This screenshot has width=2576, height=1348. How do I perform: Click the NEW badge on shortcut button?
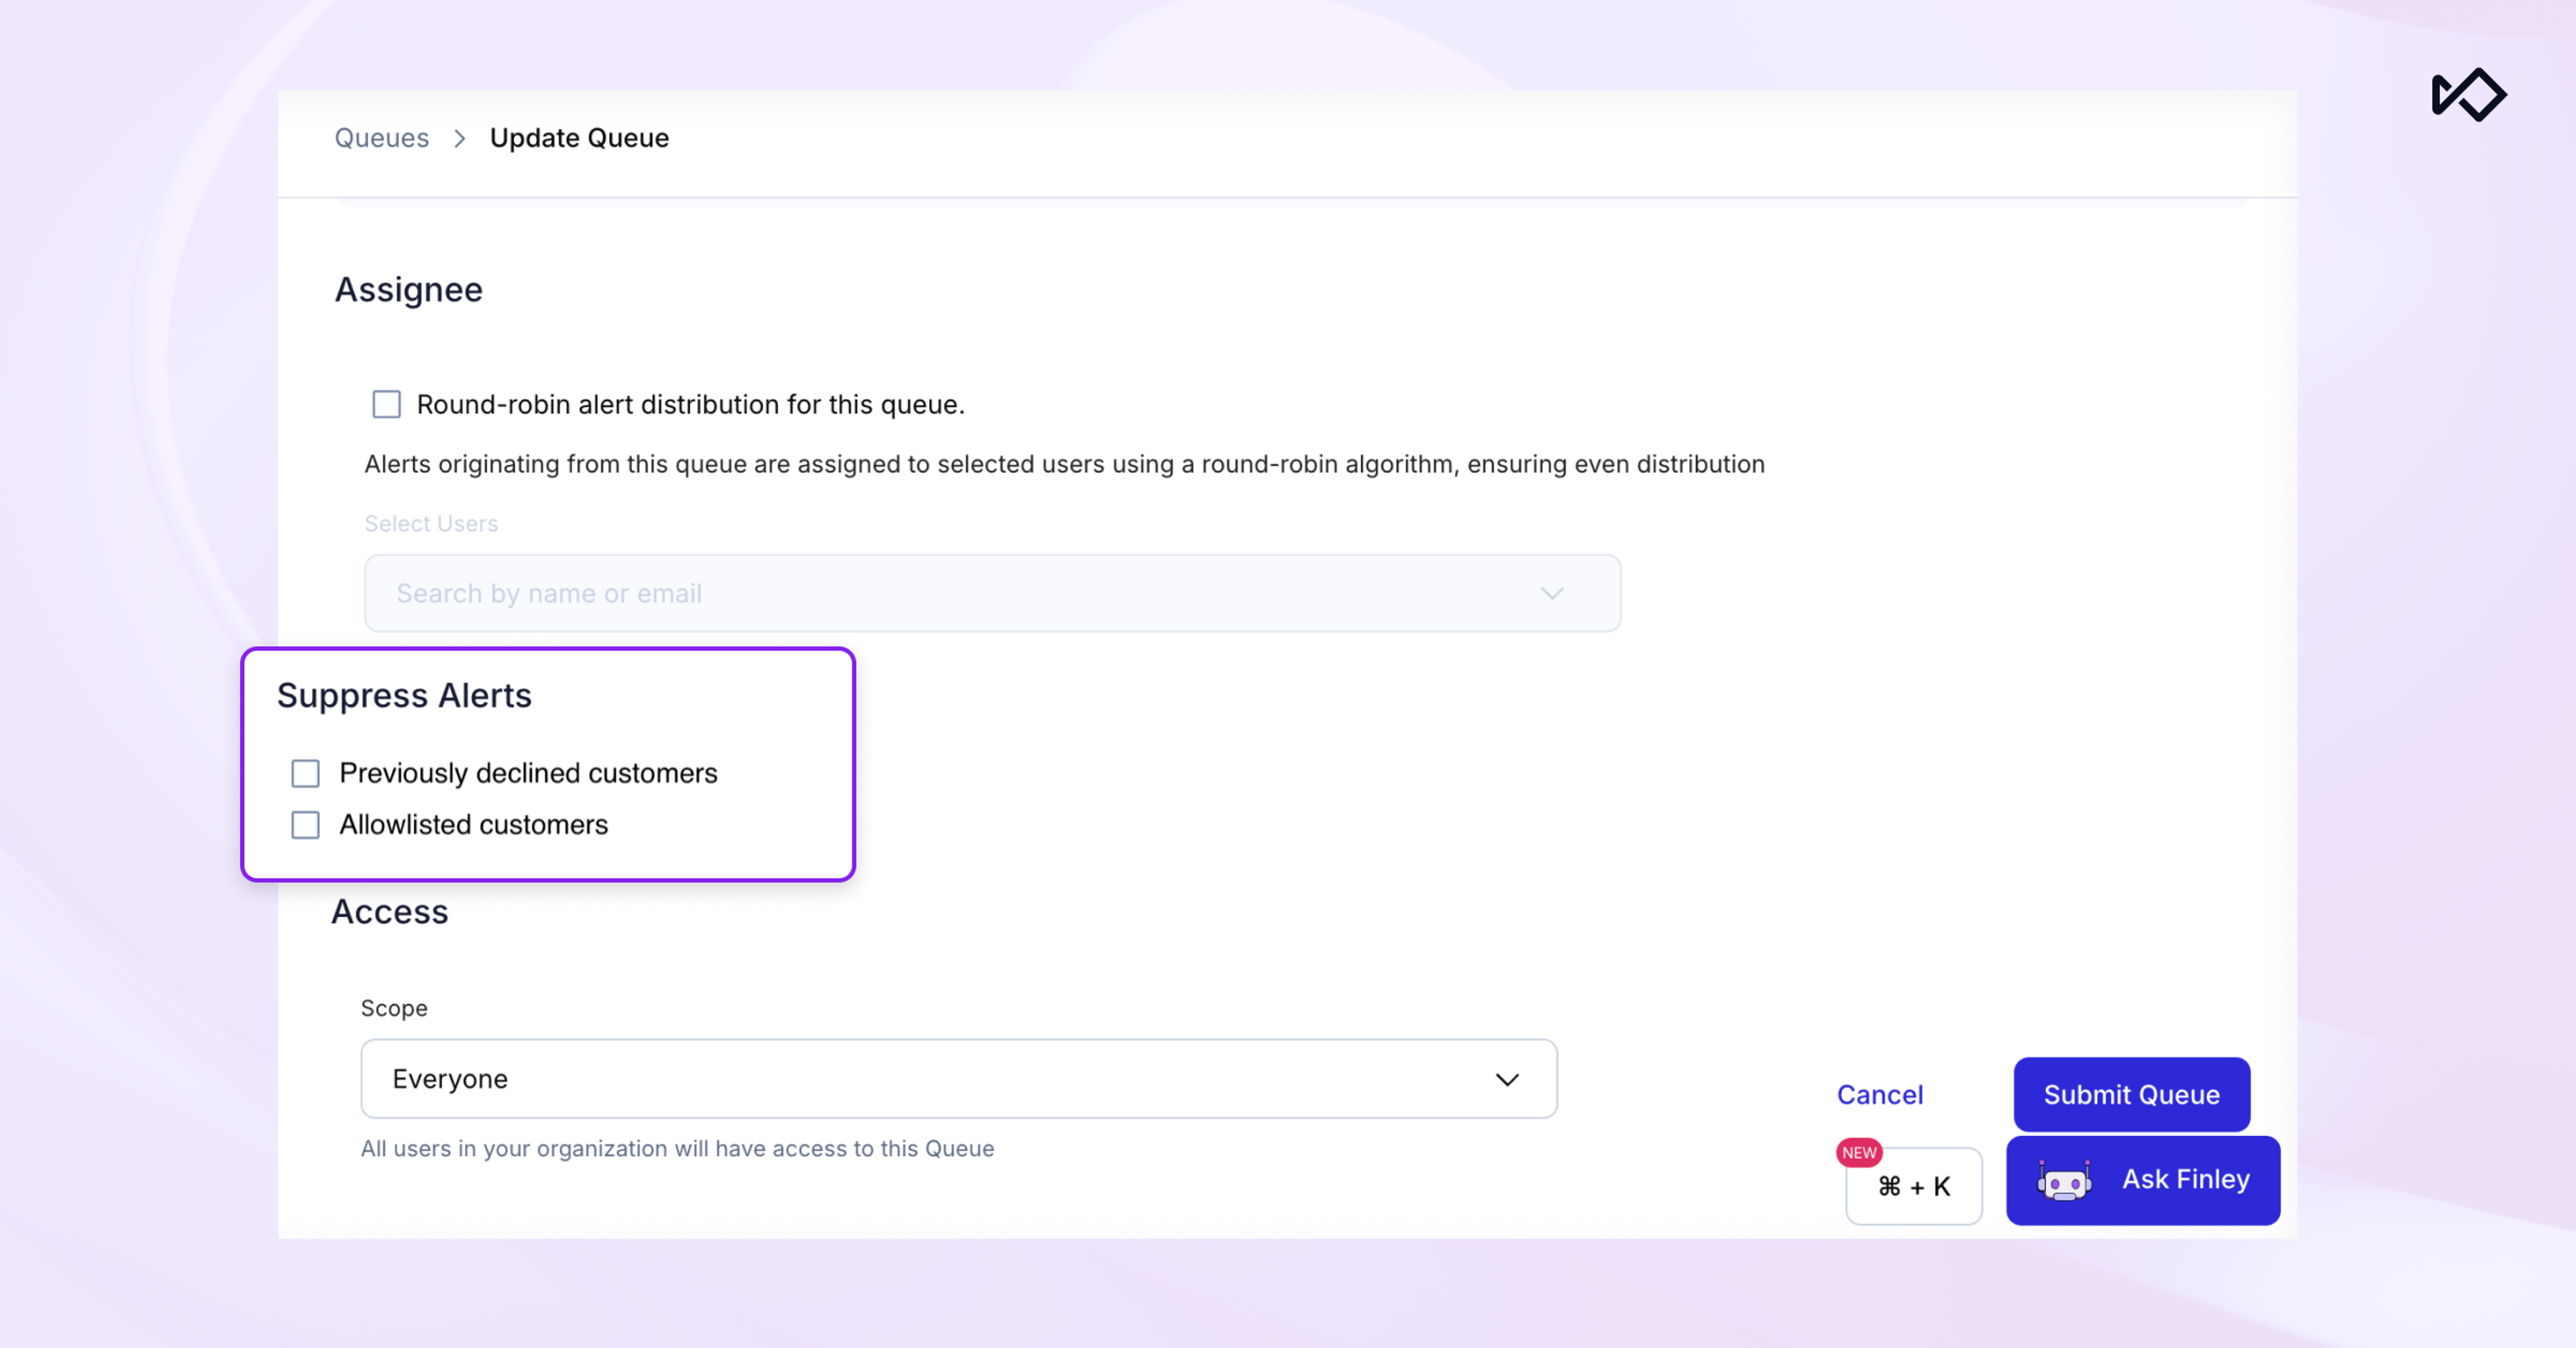coord(1858,1152)
